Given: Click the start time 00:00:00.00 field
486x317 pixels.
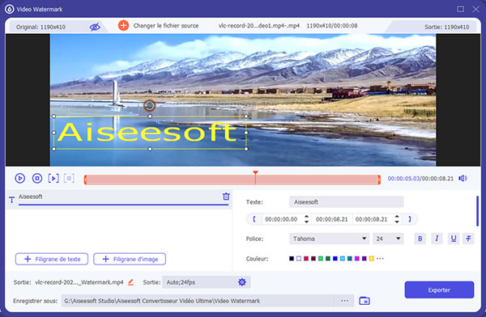Looking at the screenshot, I should point(281,219).
